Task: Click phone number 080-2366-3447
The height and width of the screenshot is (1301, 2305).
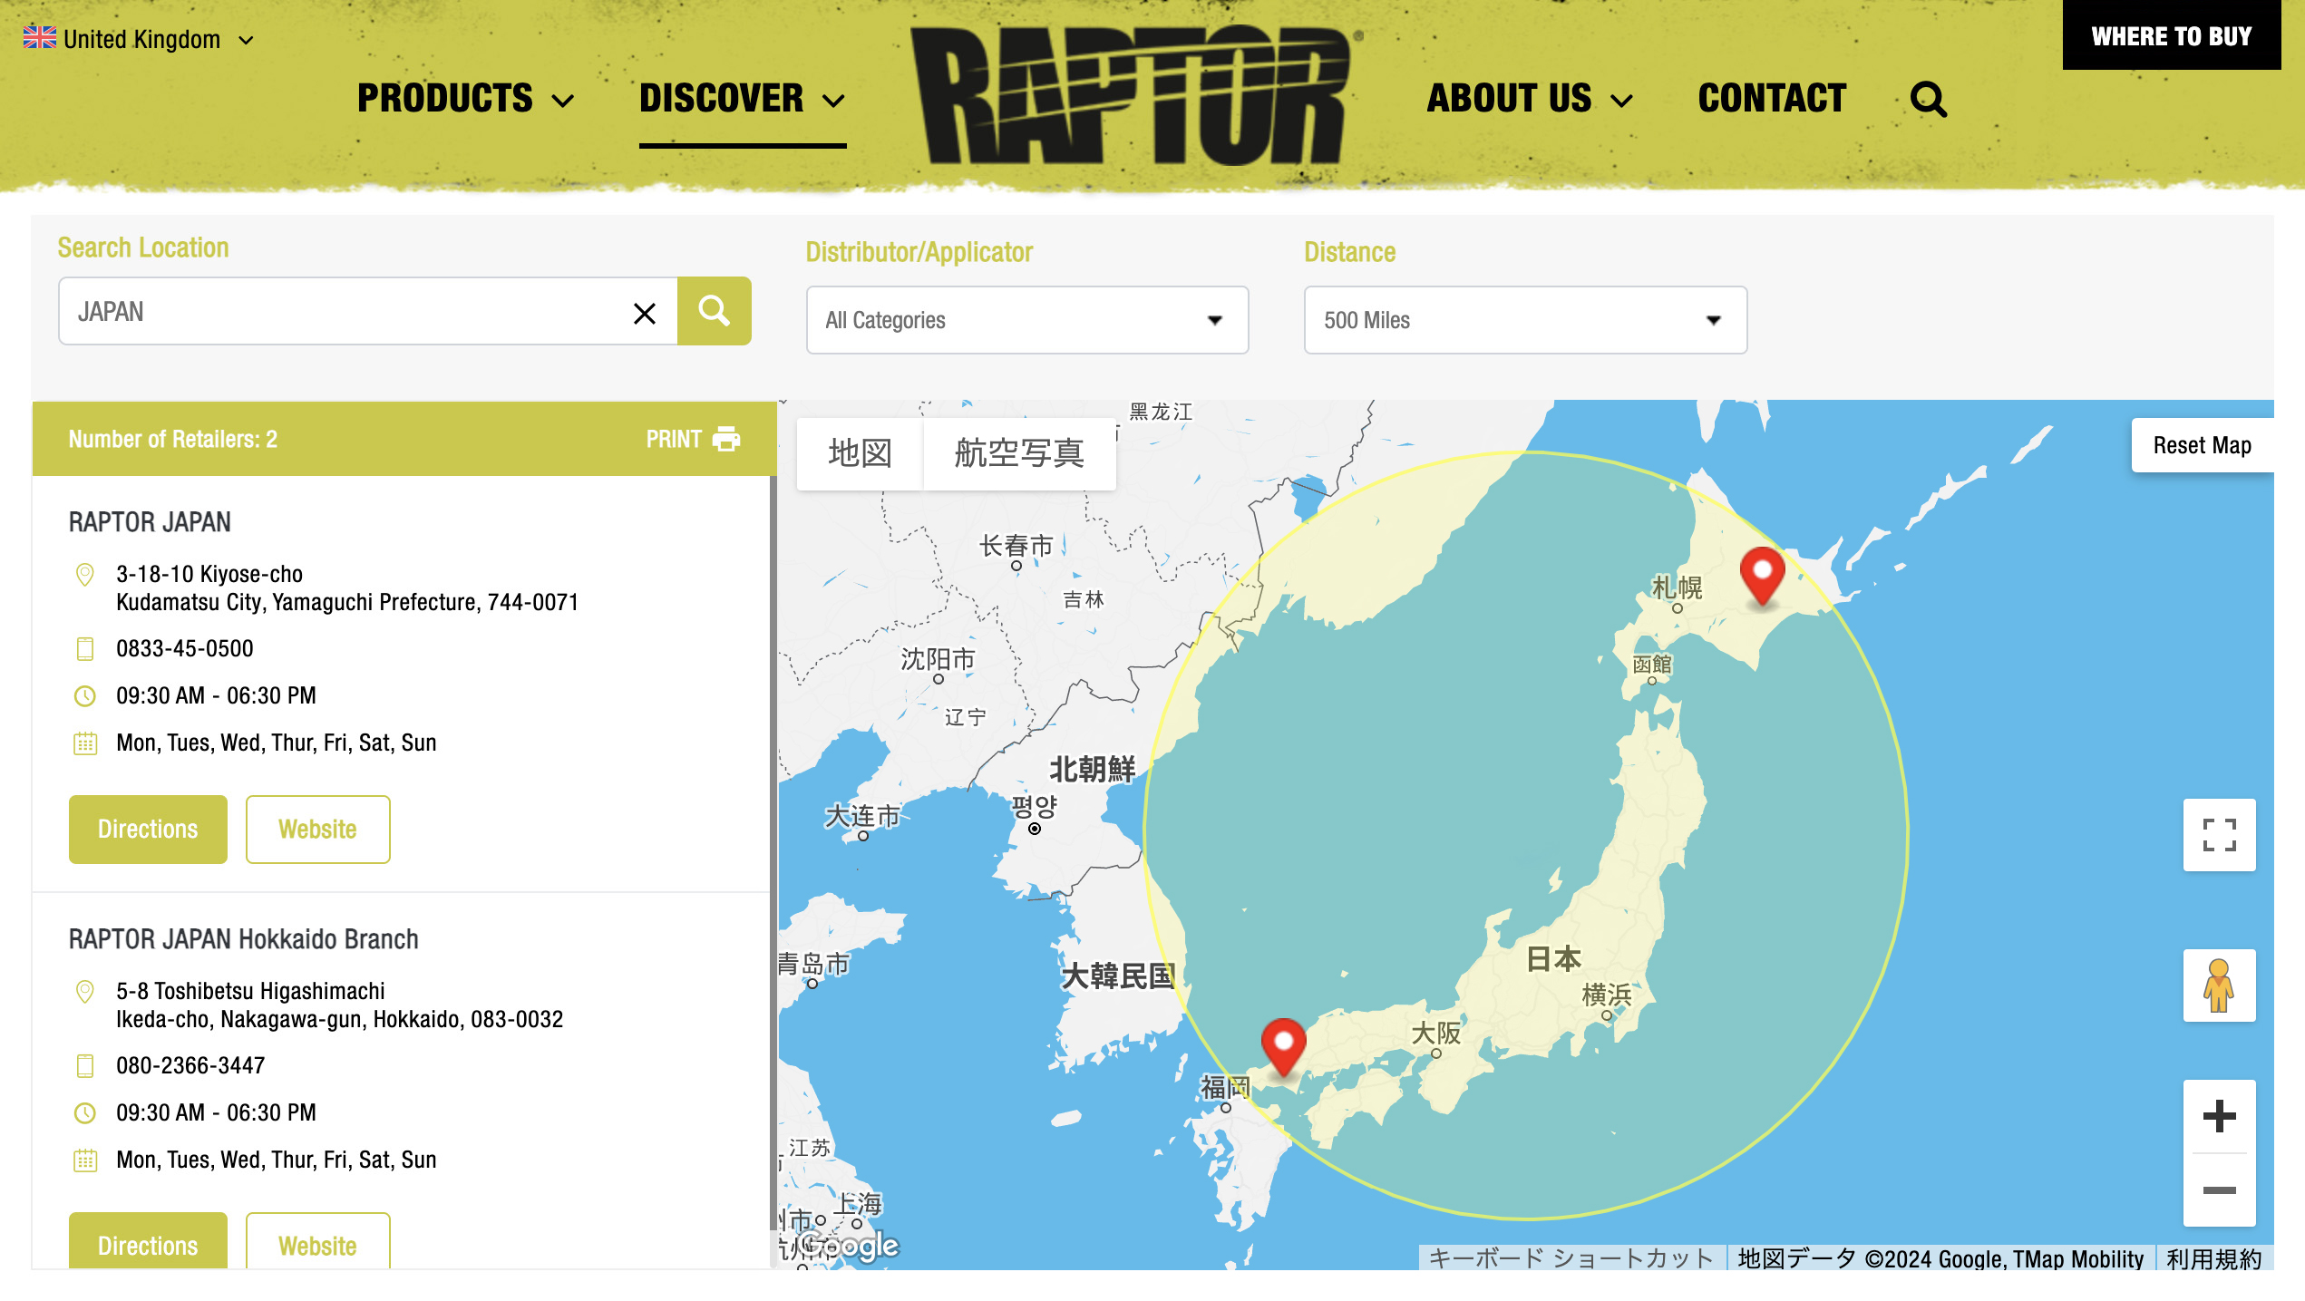Action: (190, 1066)
